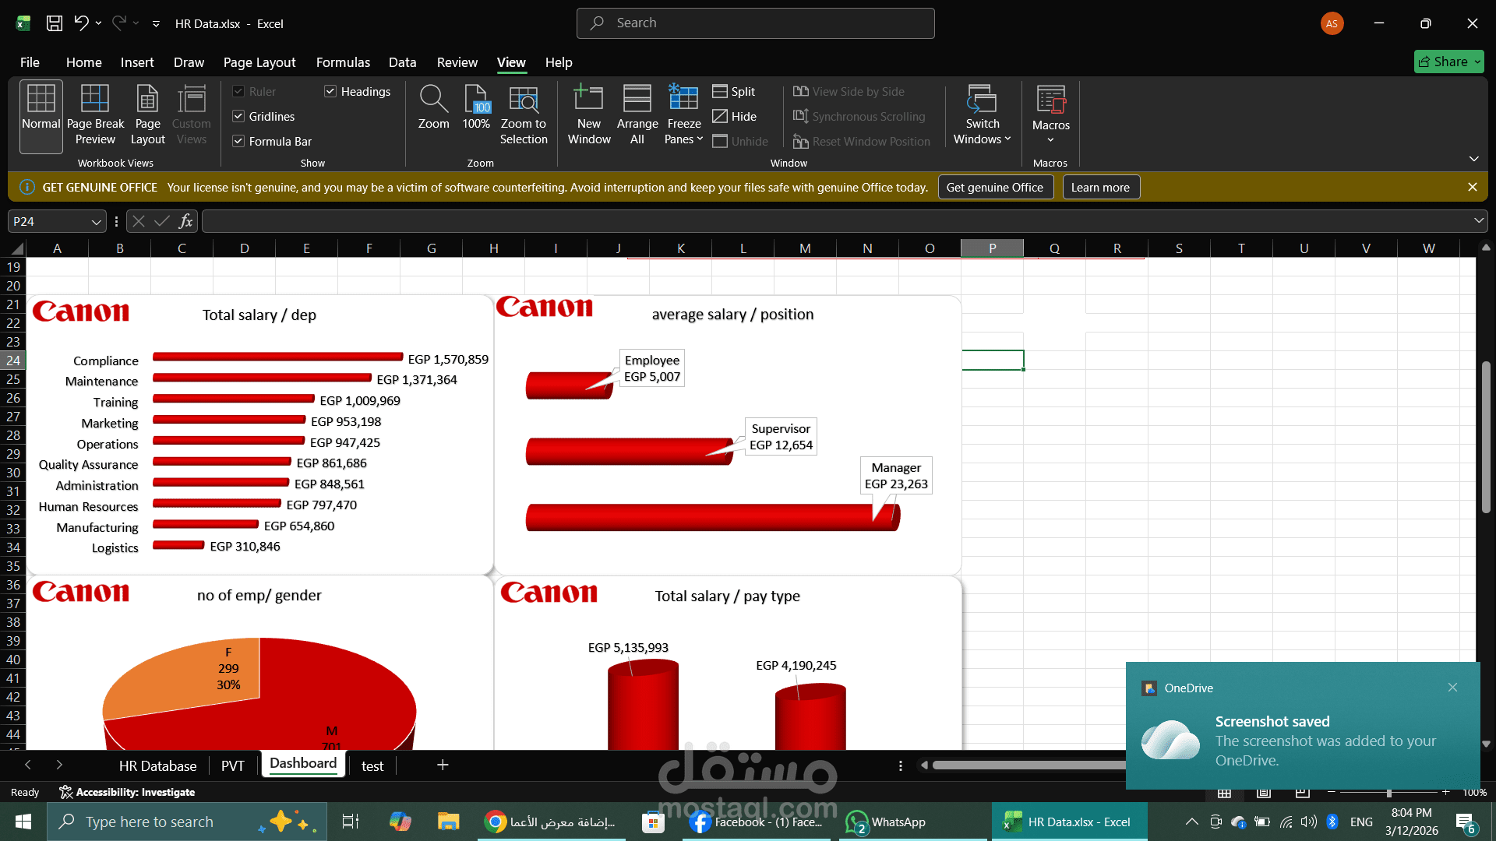The height and width of the screenshot is (841, 1496).
Task: Click the Save icon in title bar
Action: (55, 23)
